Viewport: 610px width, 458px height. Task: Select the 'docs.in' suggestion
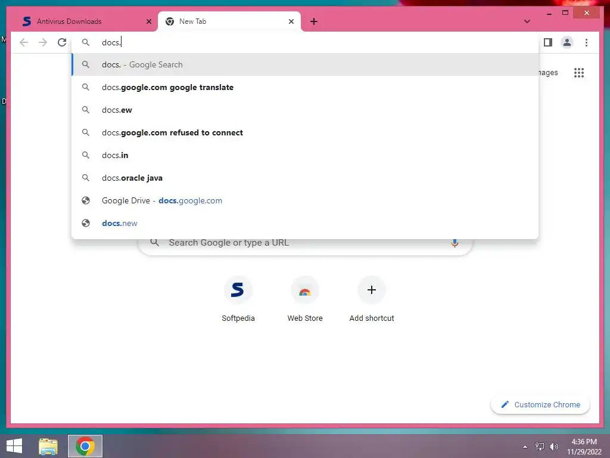point(306,155)
